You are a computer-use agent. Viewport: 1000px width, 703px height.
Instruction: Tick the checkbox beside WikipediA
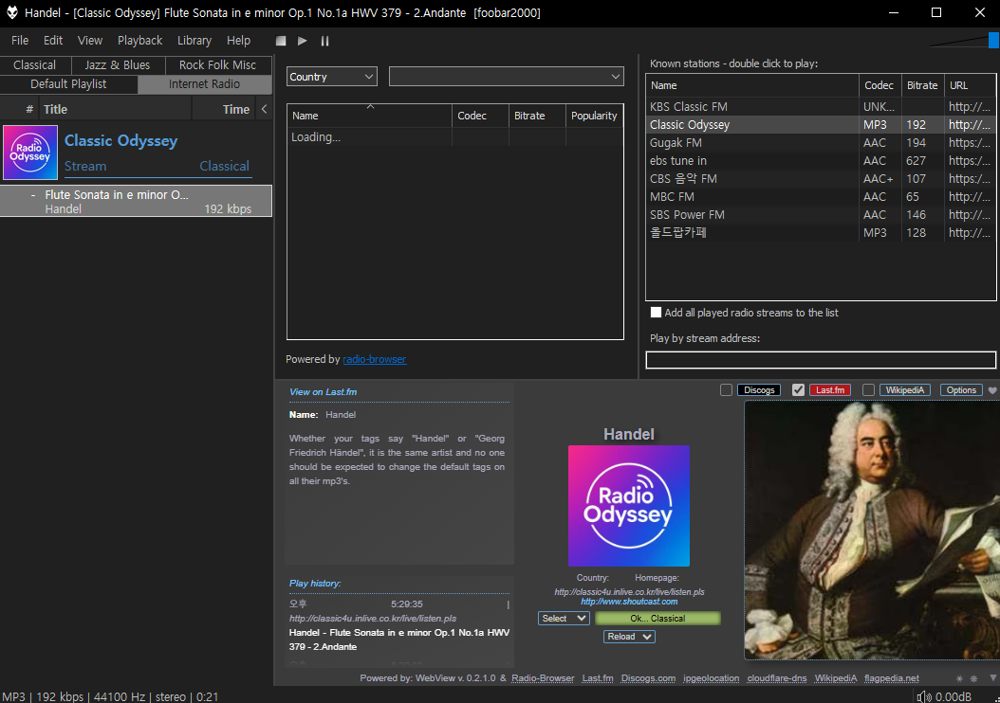pyautogui.click(x=868, y=389)
